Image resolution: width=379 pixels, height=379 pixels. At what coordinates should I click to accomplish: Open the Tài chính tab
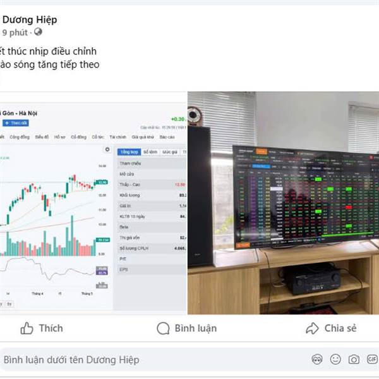(117, 137)
